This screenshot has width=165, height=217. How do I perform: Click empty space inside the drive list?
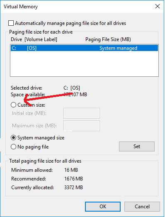click(x=84, y=63)
